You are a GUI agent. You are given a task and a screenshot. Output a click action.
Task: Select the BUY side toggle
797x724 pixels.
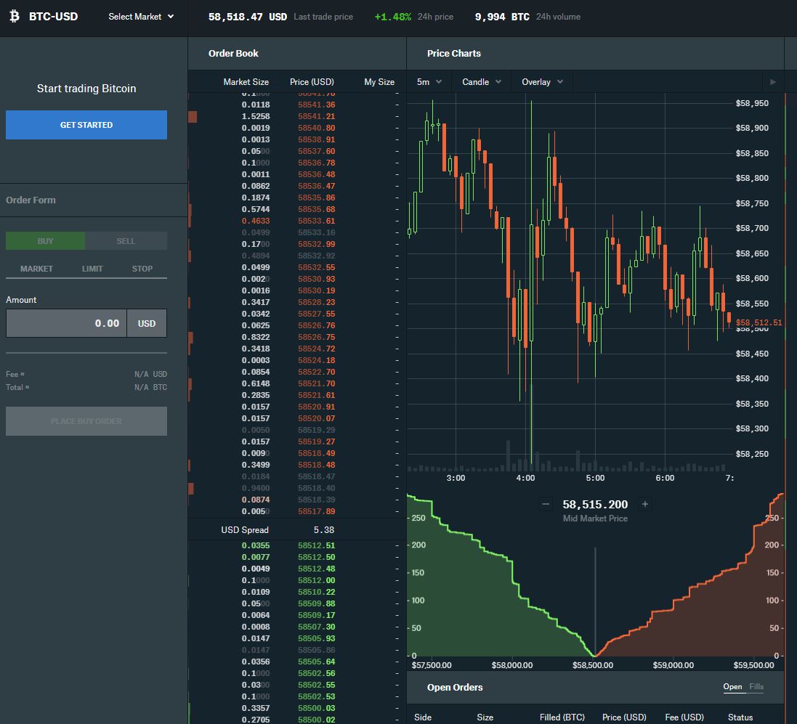45,241
